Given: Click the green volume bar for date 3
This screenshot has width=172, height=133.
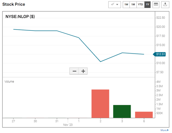Looking at the screenshot, I should click(x=122, y=111).
